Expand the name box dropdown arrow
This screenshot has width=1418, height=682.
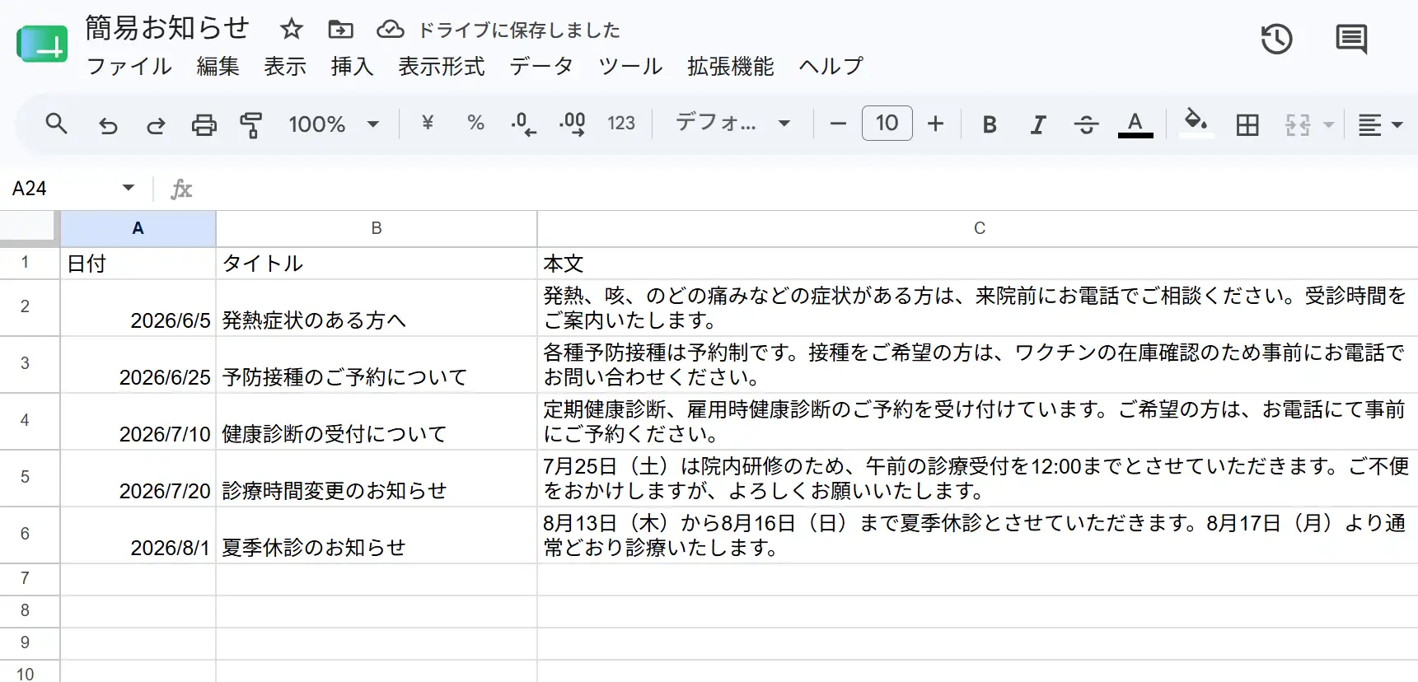129,188
